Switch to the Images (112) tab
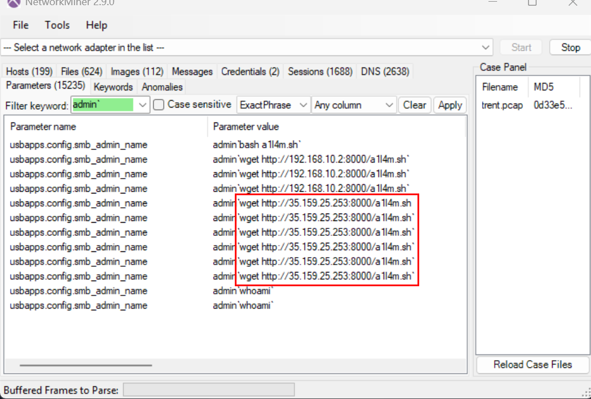Viewport: 591px width, 399px height. pos(137,71)
